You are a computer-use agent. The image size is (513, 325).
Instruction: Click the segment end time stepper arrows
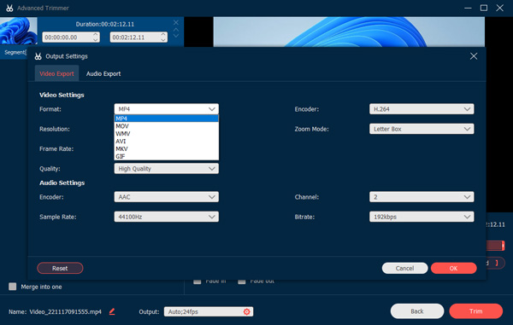click(163, 37)
